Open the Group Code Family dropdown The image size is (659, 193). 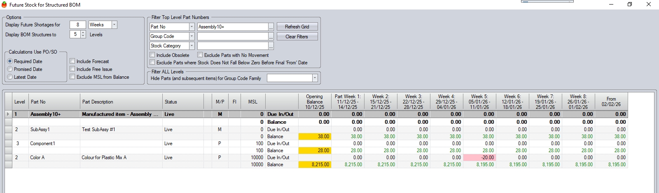315,78
